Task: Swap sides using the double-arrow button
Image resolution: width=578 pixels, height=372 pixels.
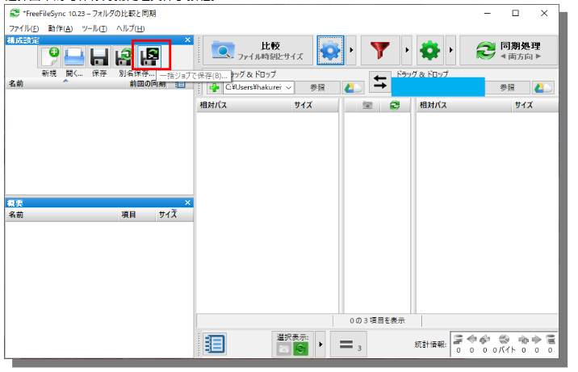Action: 379,82
